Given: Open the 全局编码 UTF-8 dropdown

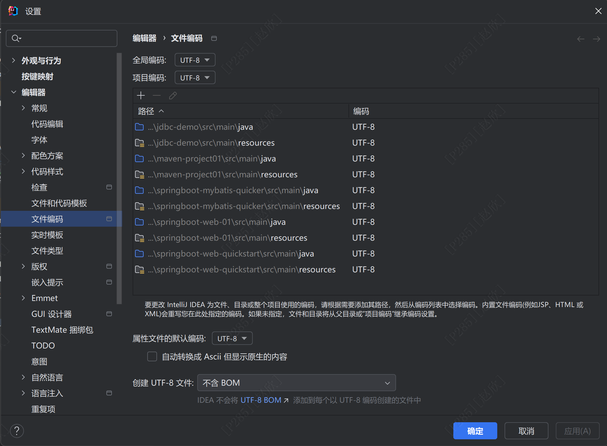Looking at the screenshot, I should [x=195, y=60].
